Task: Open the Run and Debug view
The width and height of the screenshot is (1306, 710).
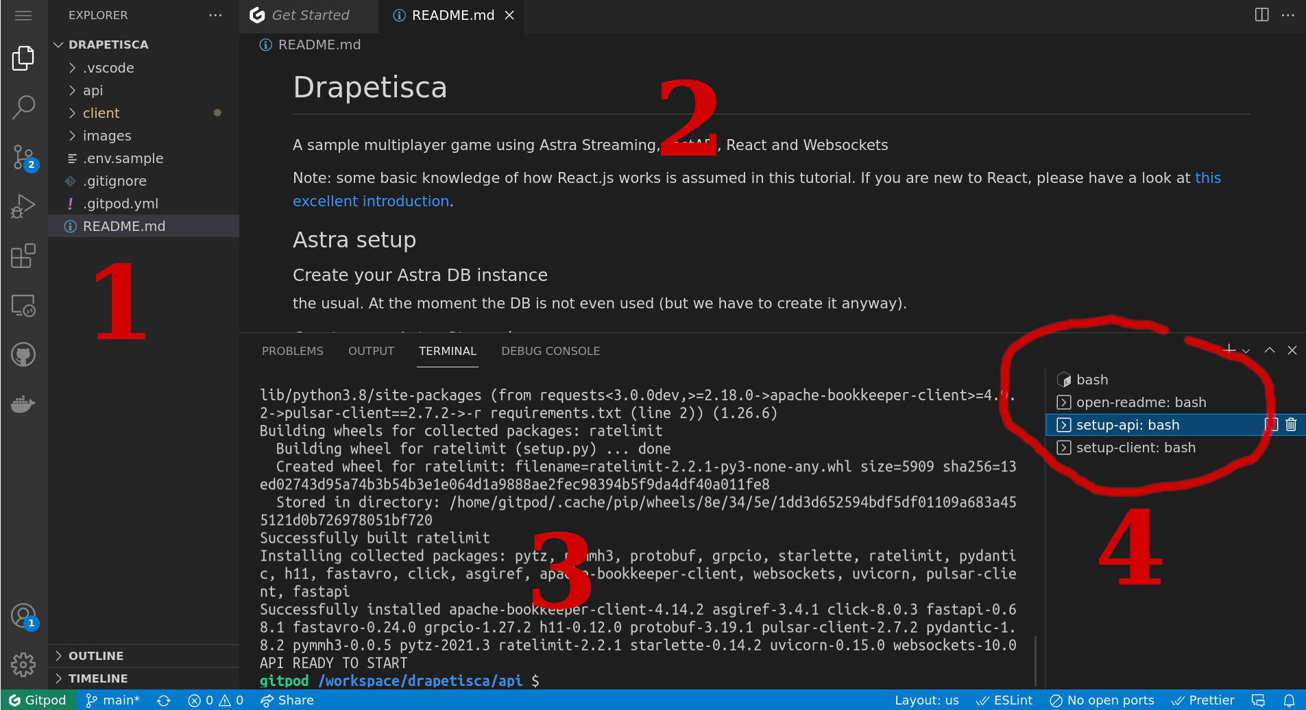Action: pos(23,206)
